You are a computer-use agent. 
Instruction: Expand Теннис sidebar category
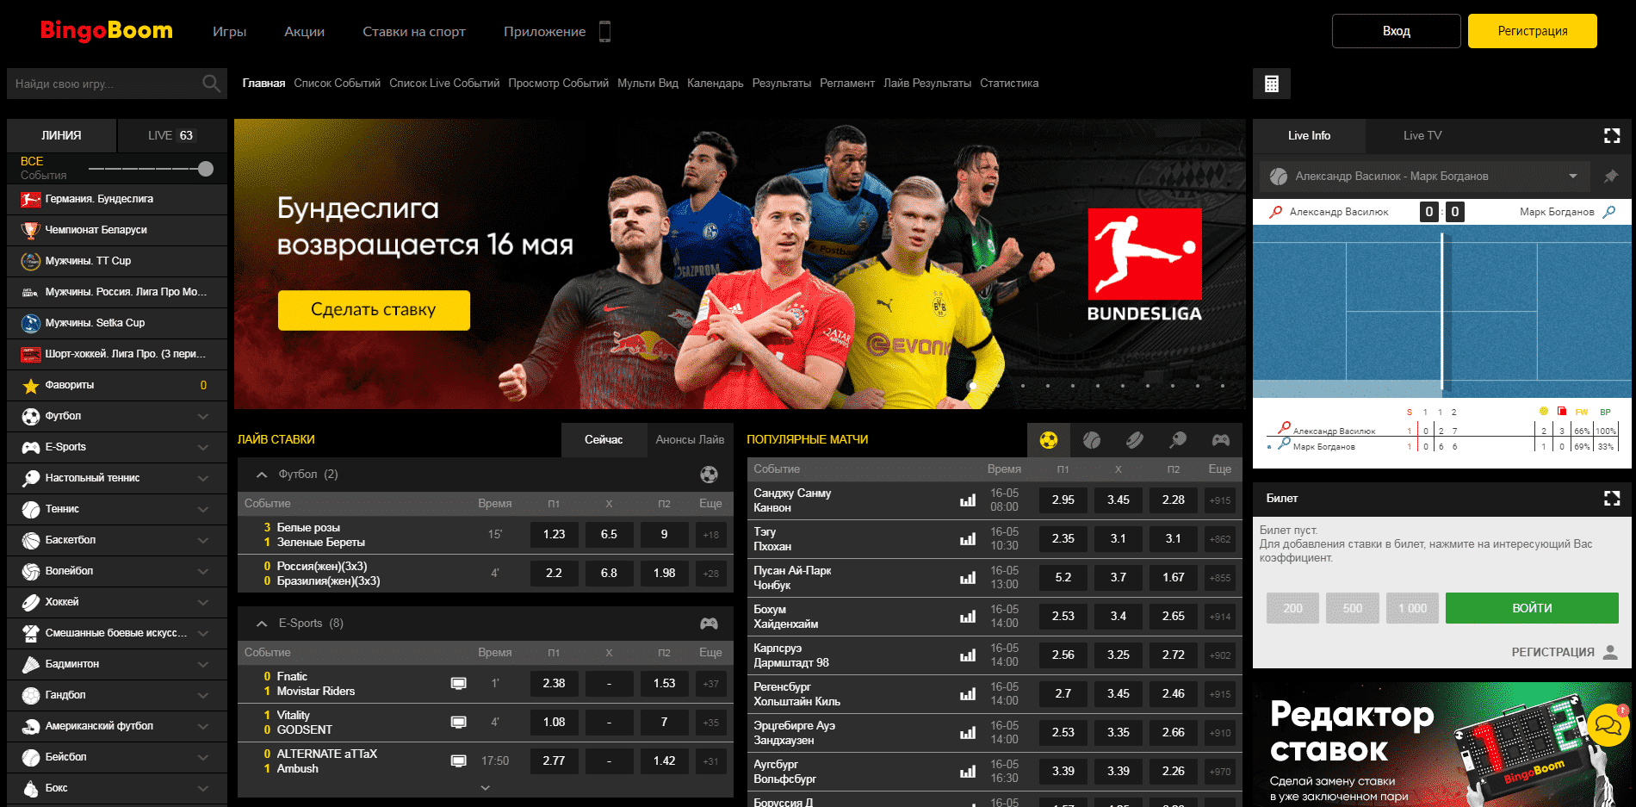117,509
